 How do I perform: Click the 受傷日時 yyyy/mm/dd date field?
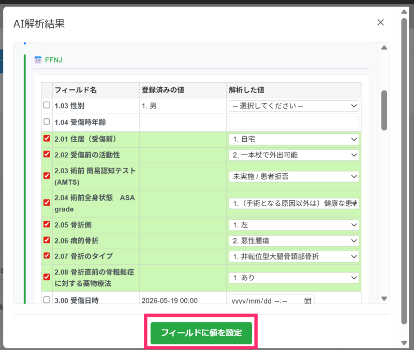(x=272, y=300)
